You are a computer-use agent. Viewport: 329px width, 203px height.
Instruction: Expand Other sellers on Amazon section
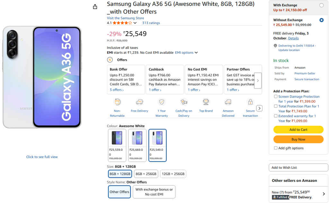click(x=324, y=194)
